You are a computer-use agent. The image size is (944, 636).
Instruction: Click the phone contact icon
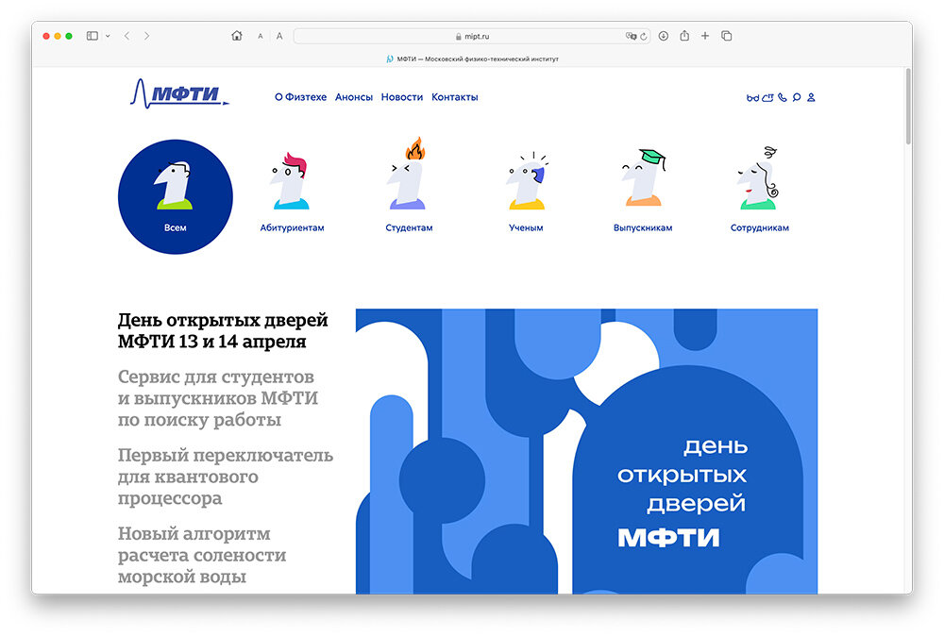click(x=782, y=97)
